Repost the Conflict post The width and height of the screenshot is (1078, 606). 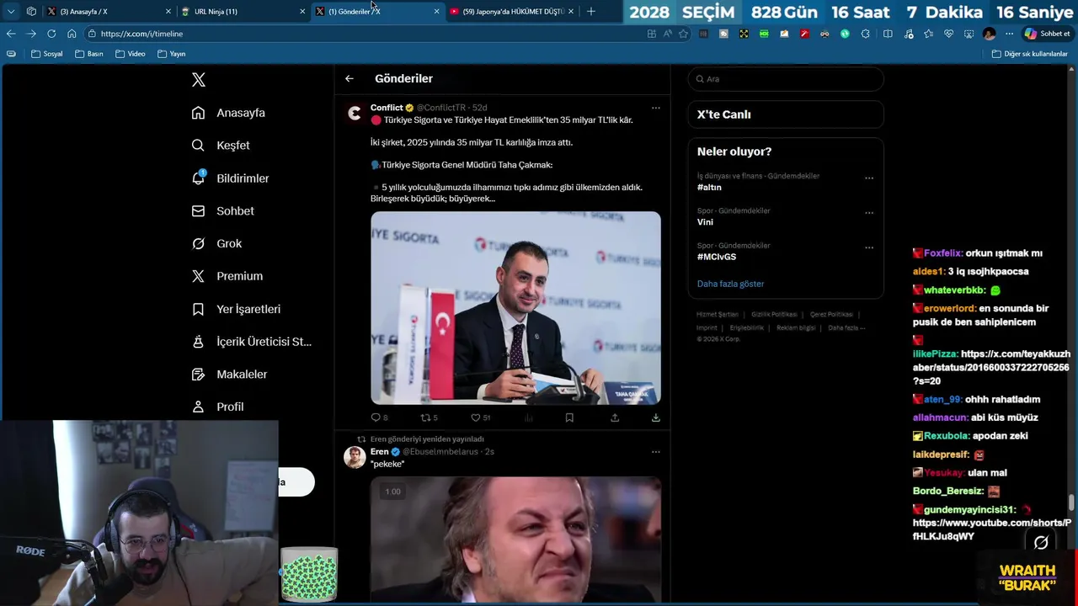(x=430, y=417)
